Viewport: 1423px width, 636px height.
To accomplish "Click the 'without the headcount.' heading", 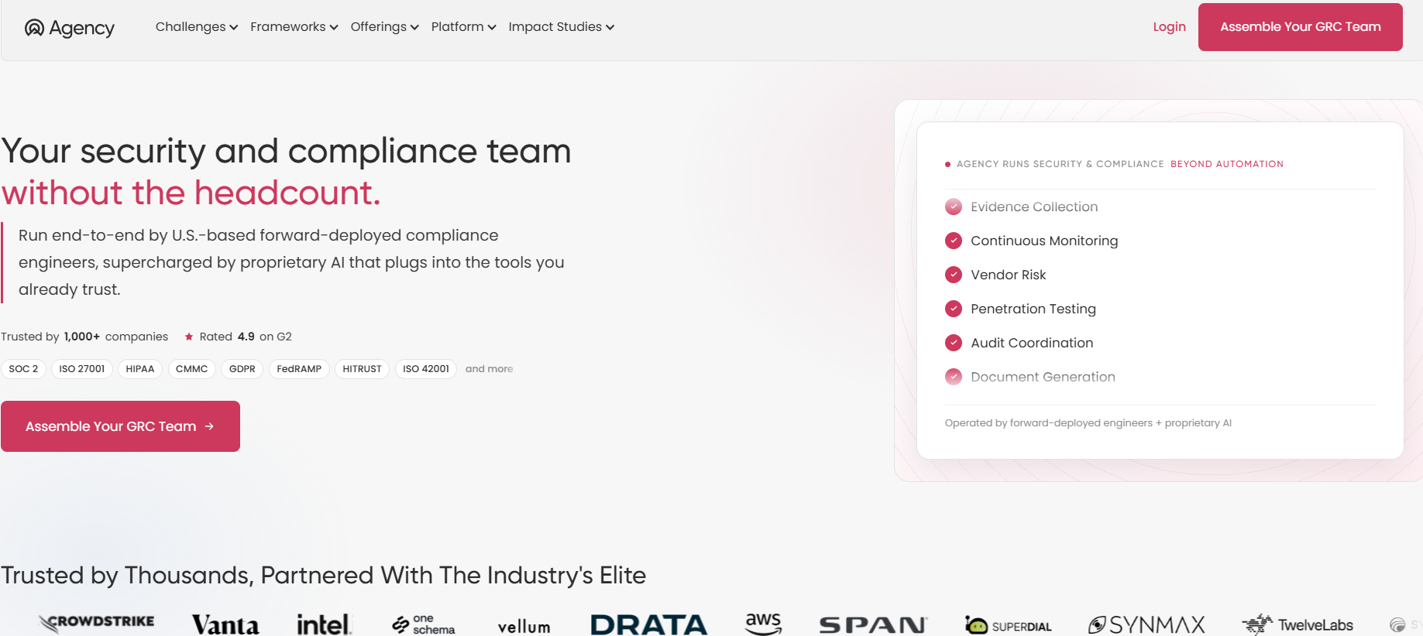I will pyautogui.click(x=191, y=193).
